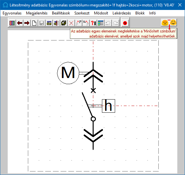Open the list properties icon with blue header

coord(101,23)
